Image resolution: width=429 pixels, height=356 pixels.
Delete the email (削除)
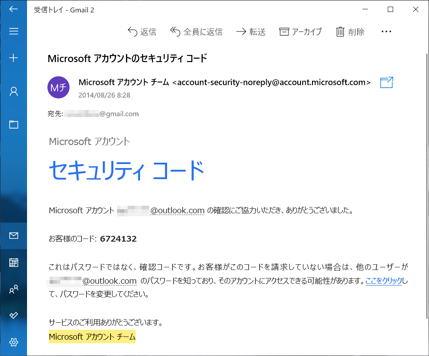[350, 32]
